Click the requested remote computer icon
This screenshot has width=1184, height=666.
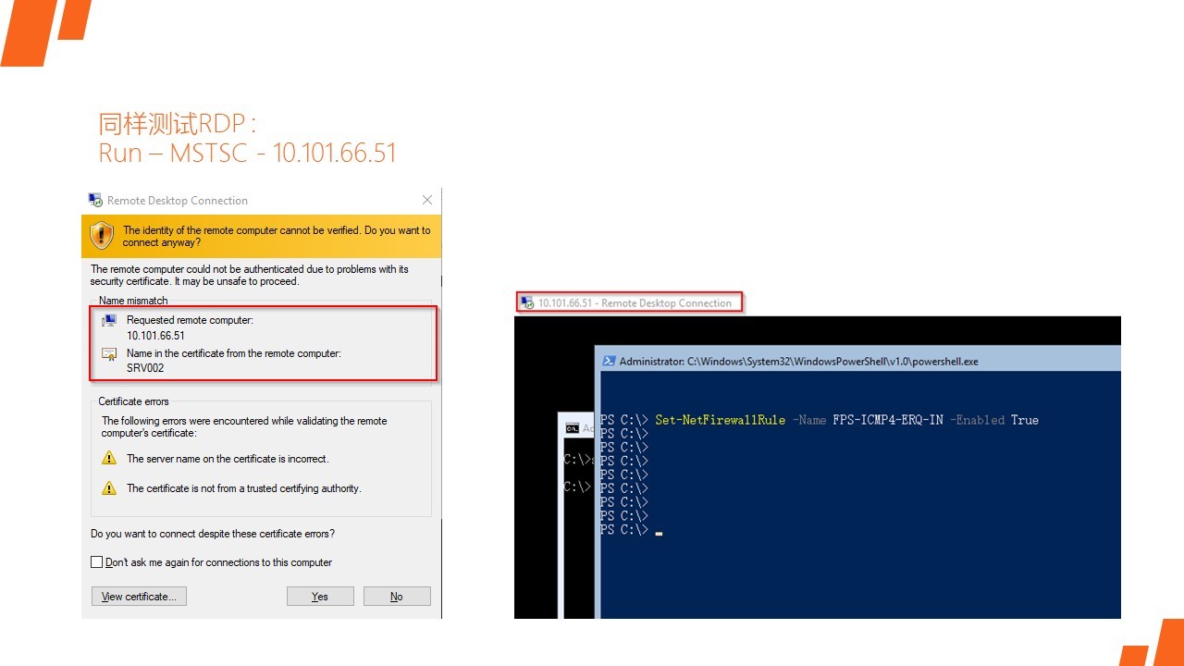109,321
